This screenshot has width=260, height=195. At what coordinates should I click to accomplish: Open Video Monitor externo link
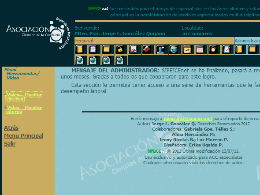(24, 97)
